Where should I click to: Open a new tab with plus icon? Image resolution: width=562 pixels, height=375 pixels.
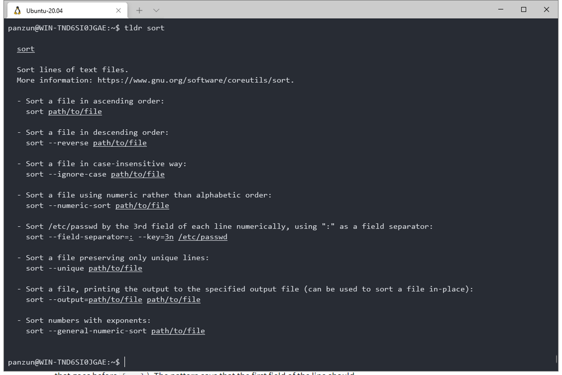click(139, 10)
